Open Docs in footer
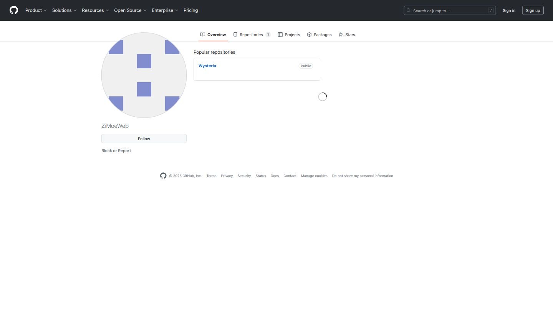Image resolution: width=553 pixels, height=311 pixels. pos(275,176)
